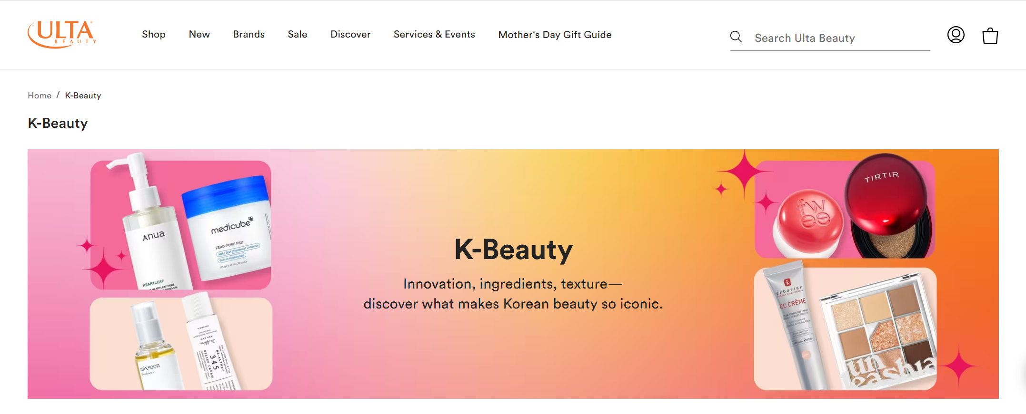Screen dimensions: 1026x414
Task: Open the Brands menu
Action: (249, 34)
